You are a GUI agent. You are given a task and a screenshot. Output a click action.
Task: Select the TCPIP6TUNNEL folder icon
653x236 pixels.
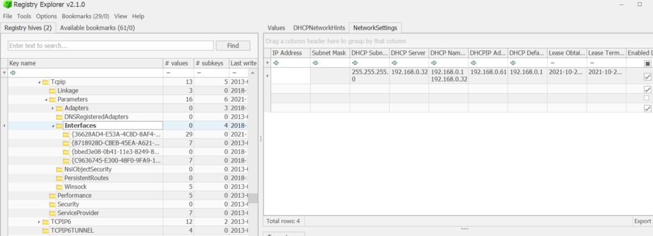pyautogui.click(x=45, y=231)
